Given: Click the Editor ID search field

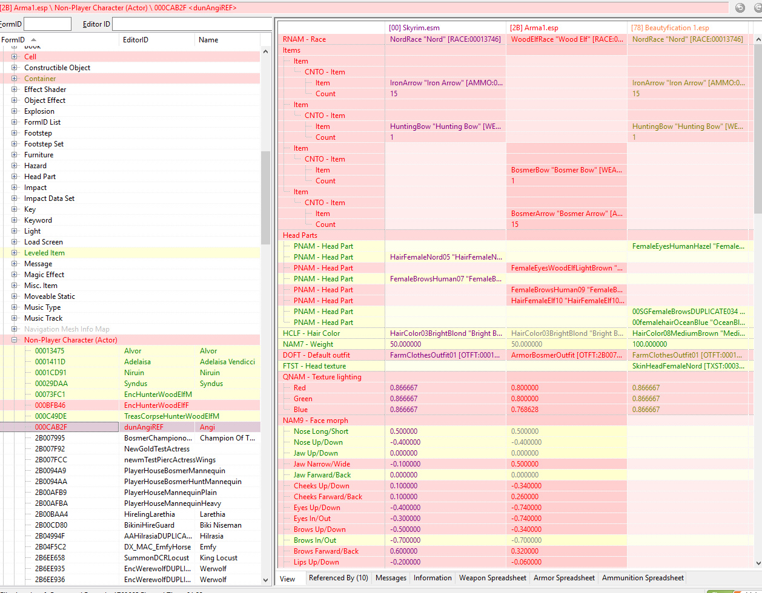Looking at the screenshot, I should pos(191,24).
